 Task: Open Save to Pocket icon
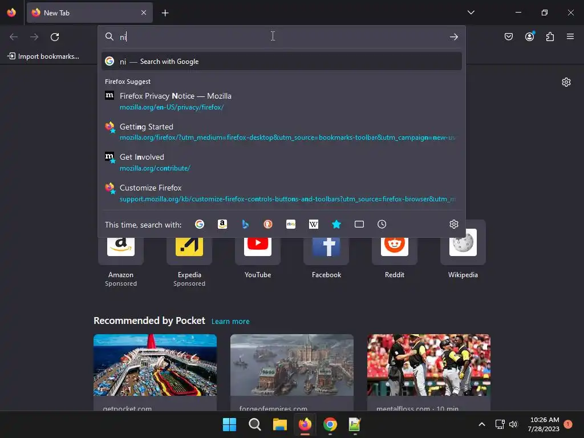point(509,36)
